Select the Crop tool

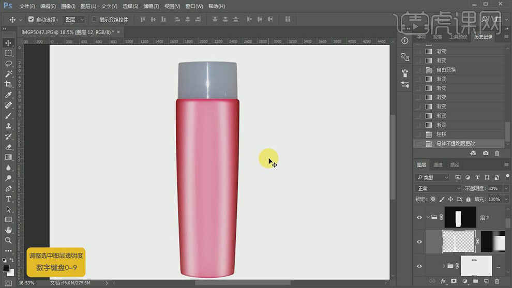[8, 84]
